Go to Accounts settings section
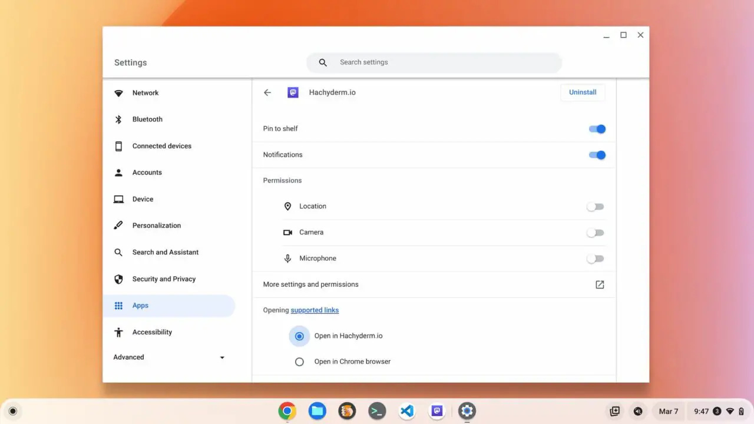Screen dimensions: 754x424 click(x=169, y=173)
